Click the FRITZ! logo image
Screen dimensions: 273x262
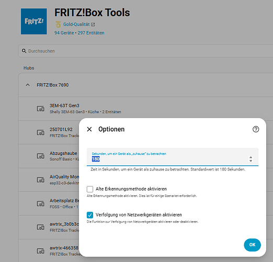34,21
